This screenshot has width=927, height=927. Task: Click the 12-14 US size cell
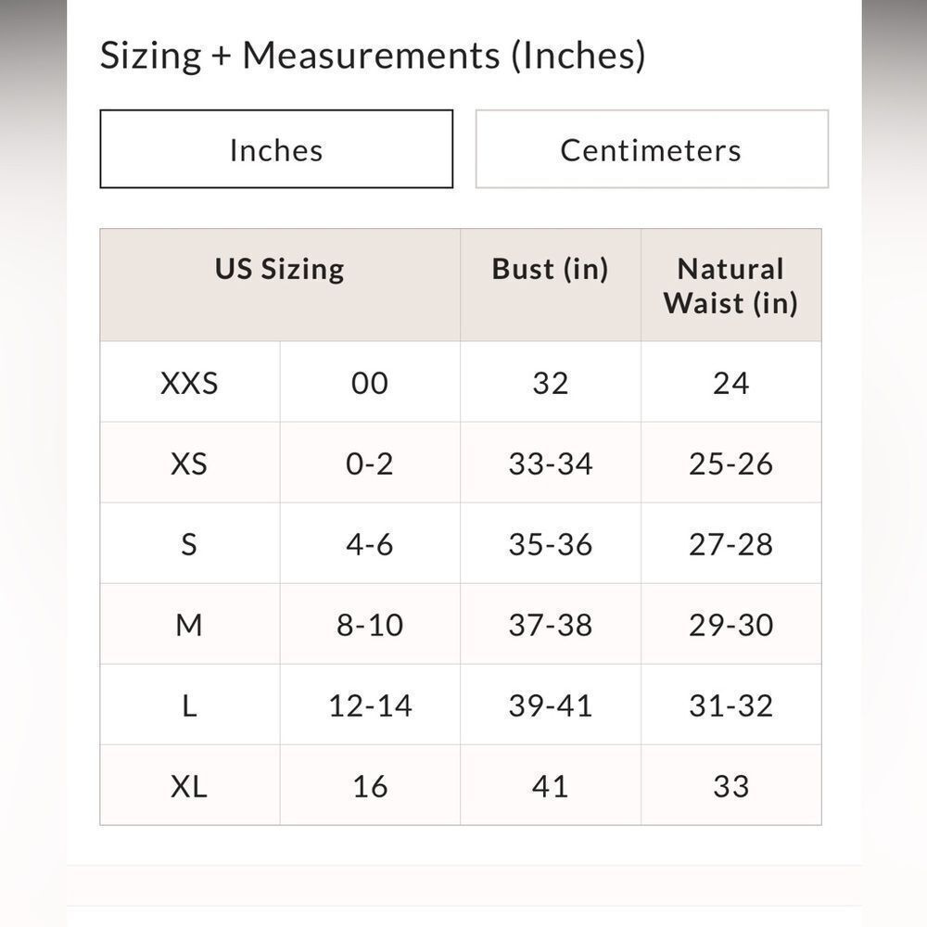click(370, 705)
